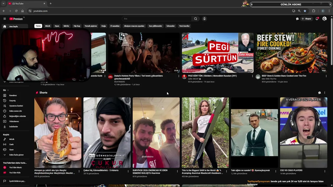The image size is (333, 187).
Task: Select the Hip hop filter chip
Action: 77,26
